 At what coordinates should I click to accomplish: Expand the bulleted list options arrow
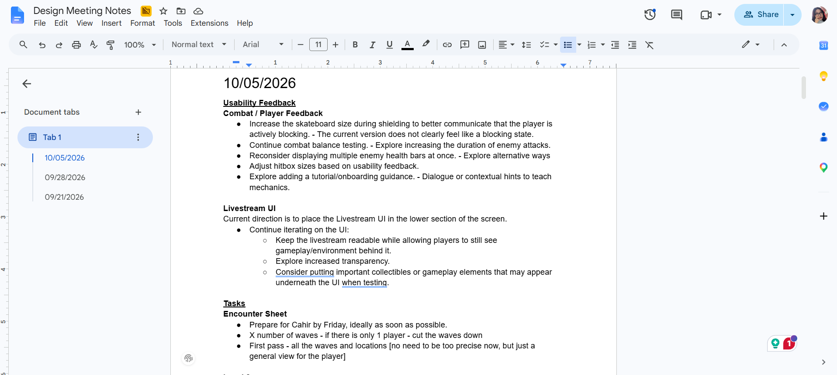click(579, 44)
